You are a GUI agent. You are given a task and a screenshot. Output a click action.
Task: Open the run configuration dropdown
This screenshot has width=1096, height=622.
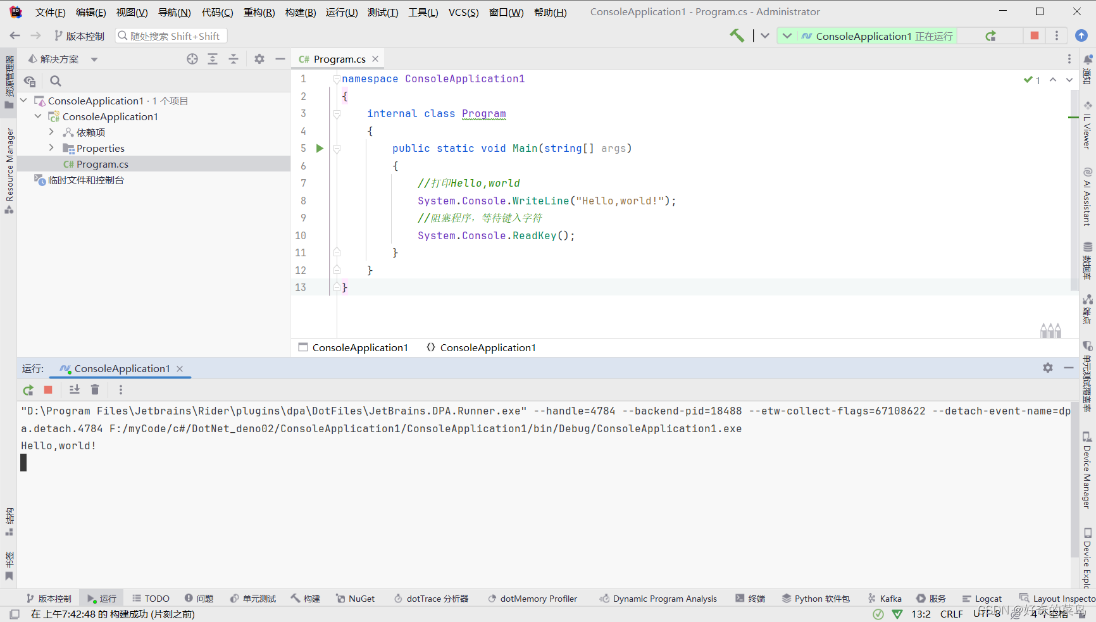tap(787, 36)
